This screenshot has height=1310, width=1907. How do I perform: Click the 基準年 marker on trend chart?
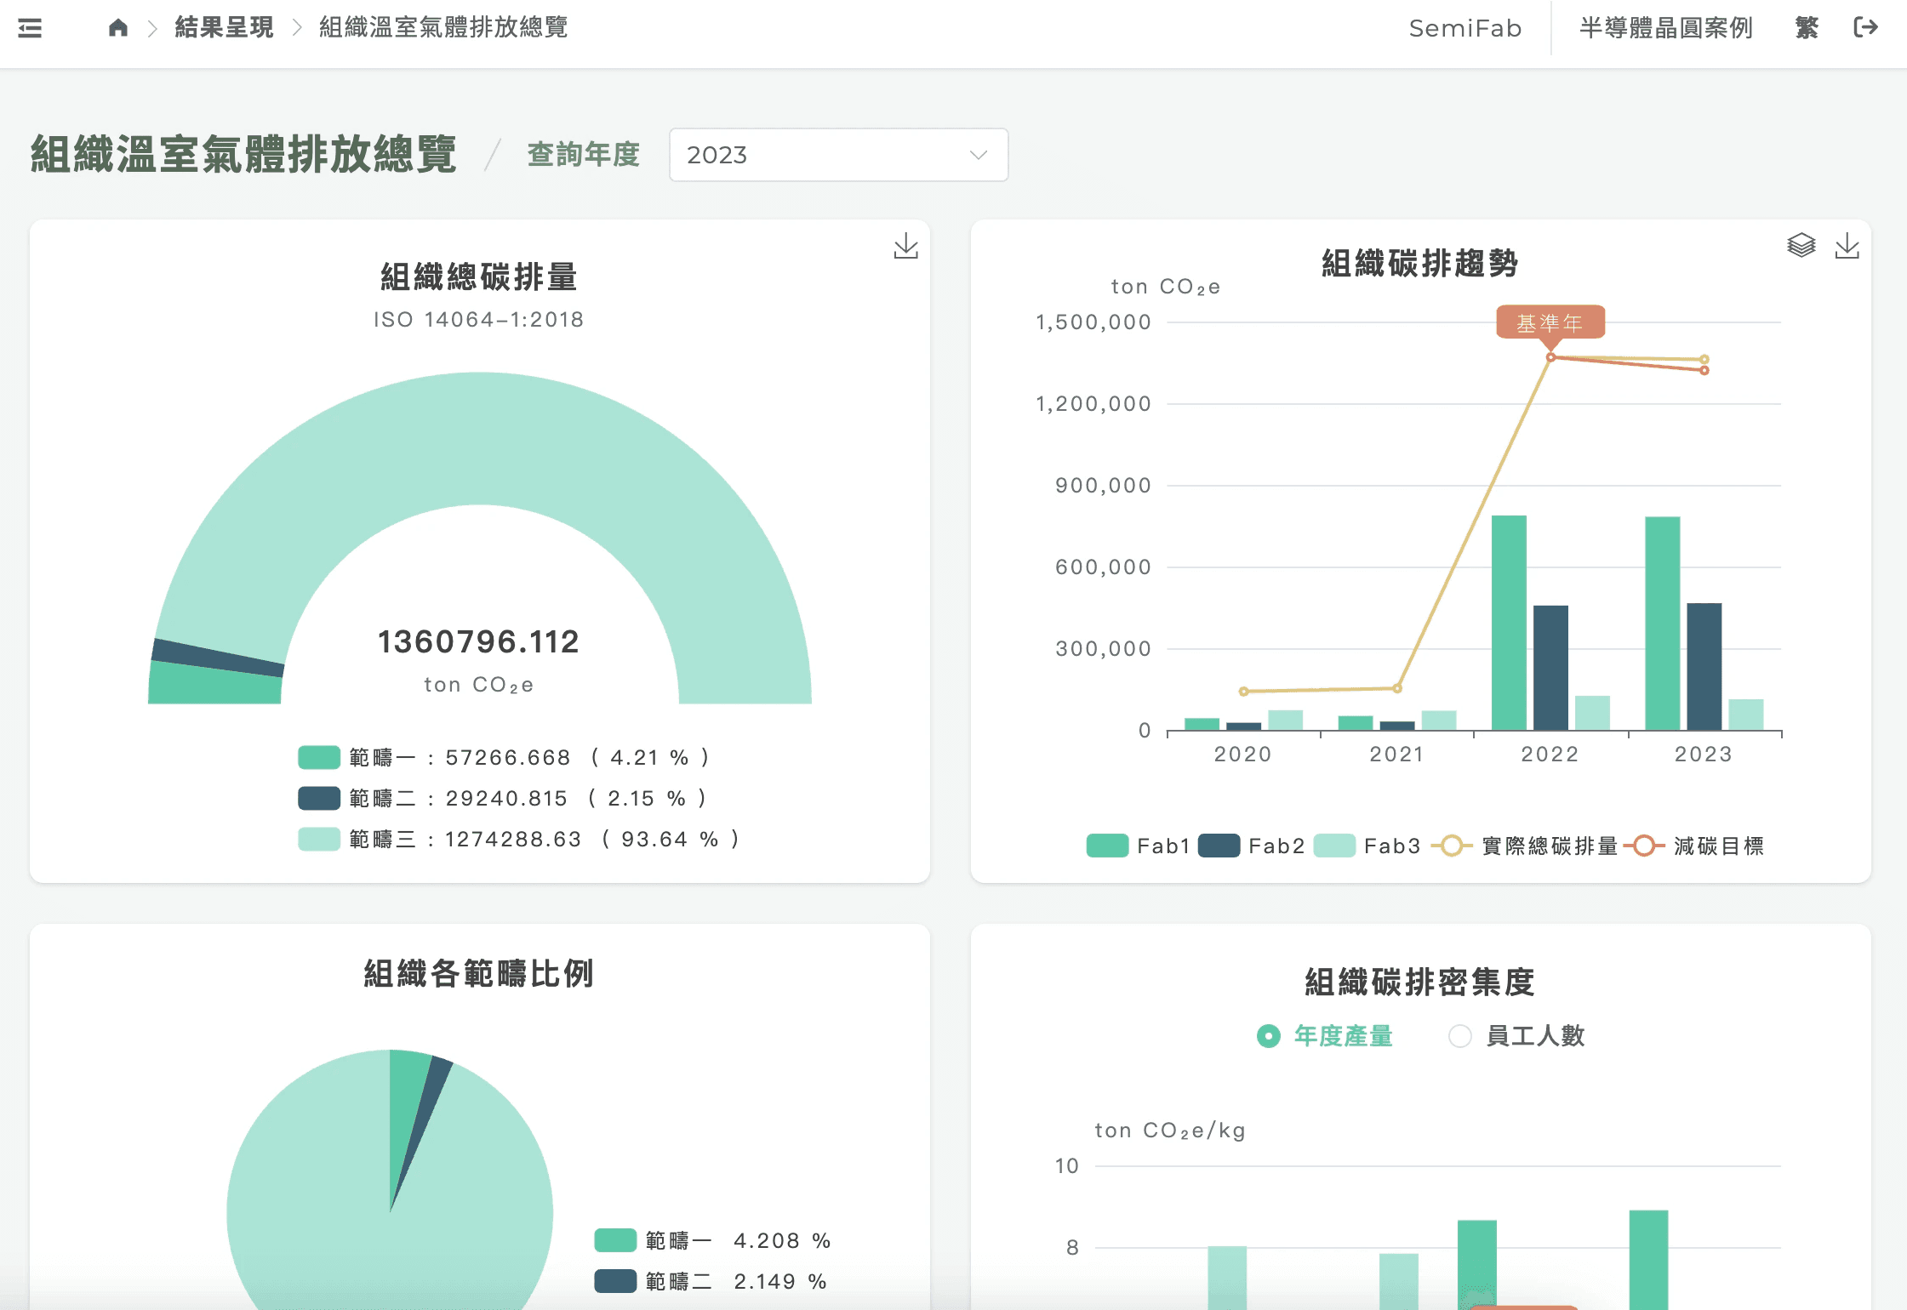(1550, 322)
